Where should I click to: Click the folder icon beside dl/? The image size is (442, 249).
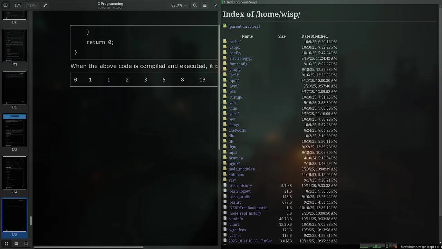pos(225,141)
